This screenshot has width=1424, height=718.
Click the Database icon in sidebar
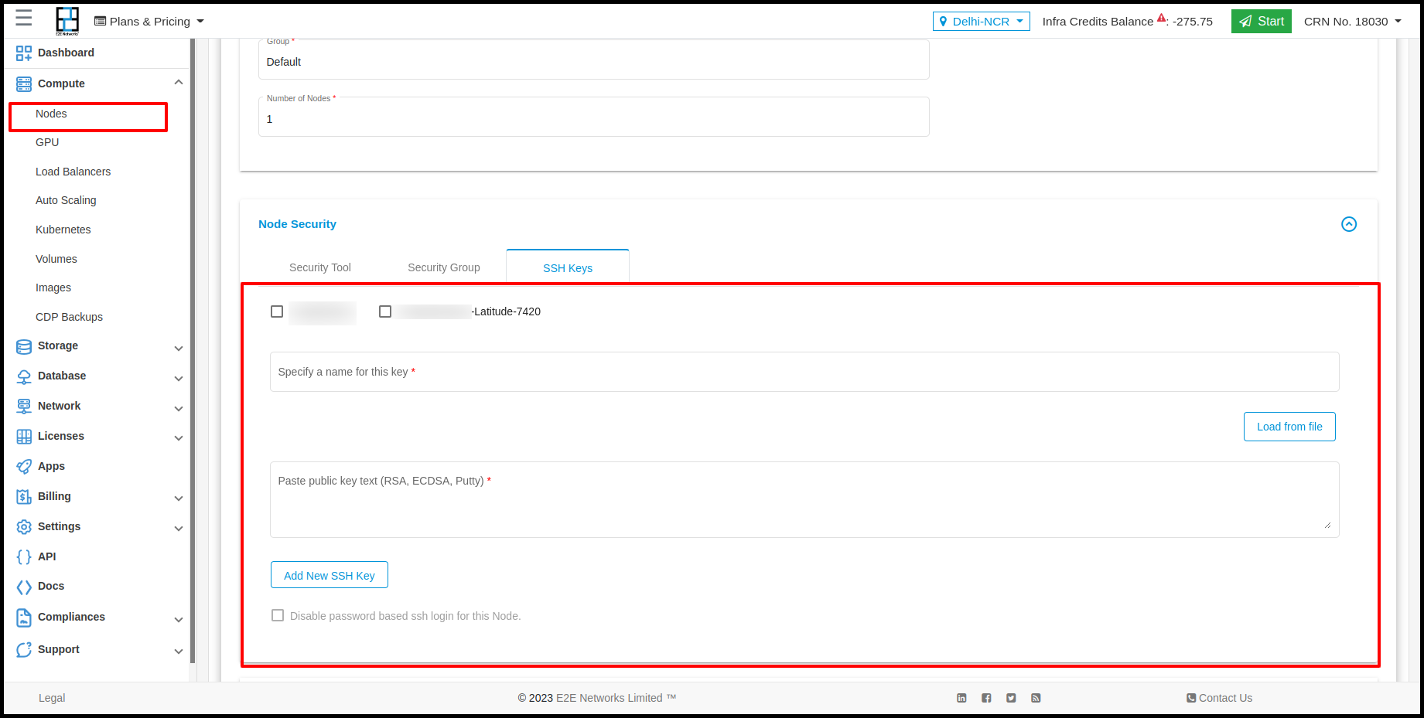pos(24,376)
